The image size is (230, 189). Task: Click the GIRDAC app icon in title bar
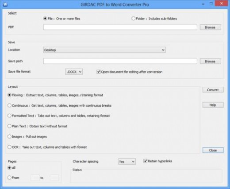[5, 4]
